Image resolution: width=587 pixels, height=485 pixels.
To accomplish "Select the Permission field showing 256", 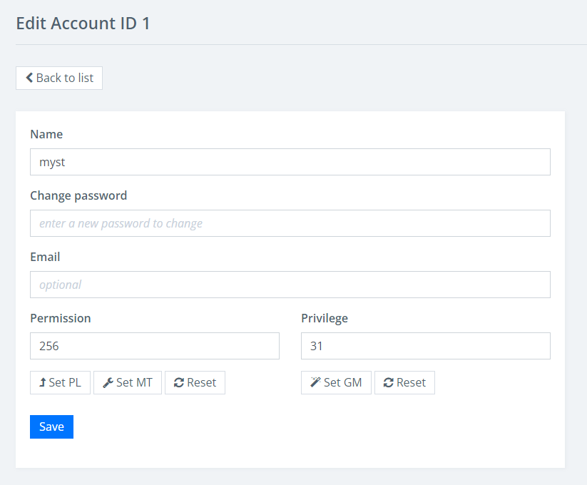I will tap(155, 346).
